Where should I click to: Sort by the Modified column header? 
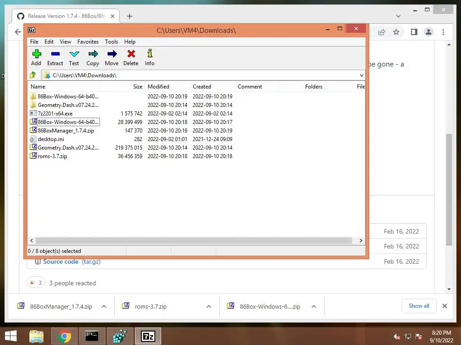coord(167,87)
